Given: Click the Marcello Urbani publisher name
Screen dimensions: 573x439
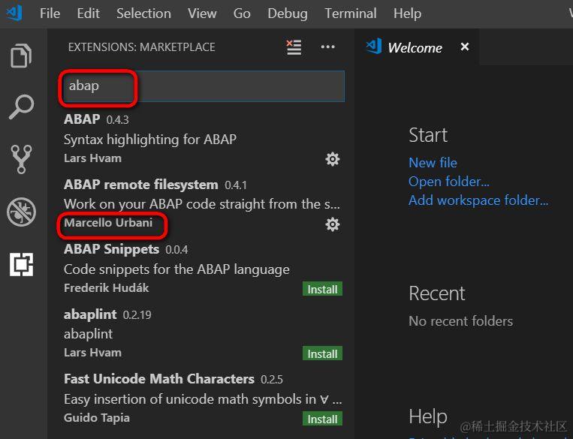Looking at the screenshot, I should (x=108, y=223).
